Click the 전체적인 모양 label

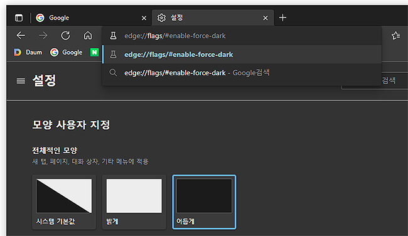pyautogui.click(x=55, y=150)
